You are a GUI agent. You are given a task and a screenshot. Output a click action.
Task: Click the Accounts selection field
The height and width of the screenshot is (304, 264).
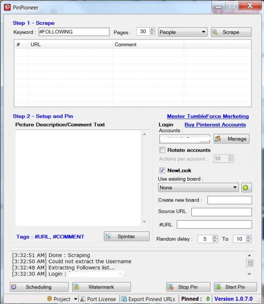point(184,139)
